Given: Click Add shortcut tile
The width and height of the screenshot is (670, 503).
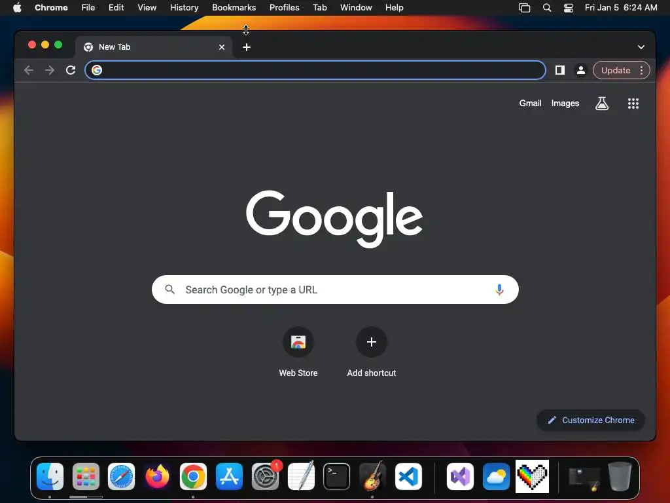Looking at the screenshot, I should pyautogui.click(x=372, y=352).
